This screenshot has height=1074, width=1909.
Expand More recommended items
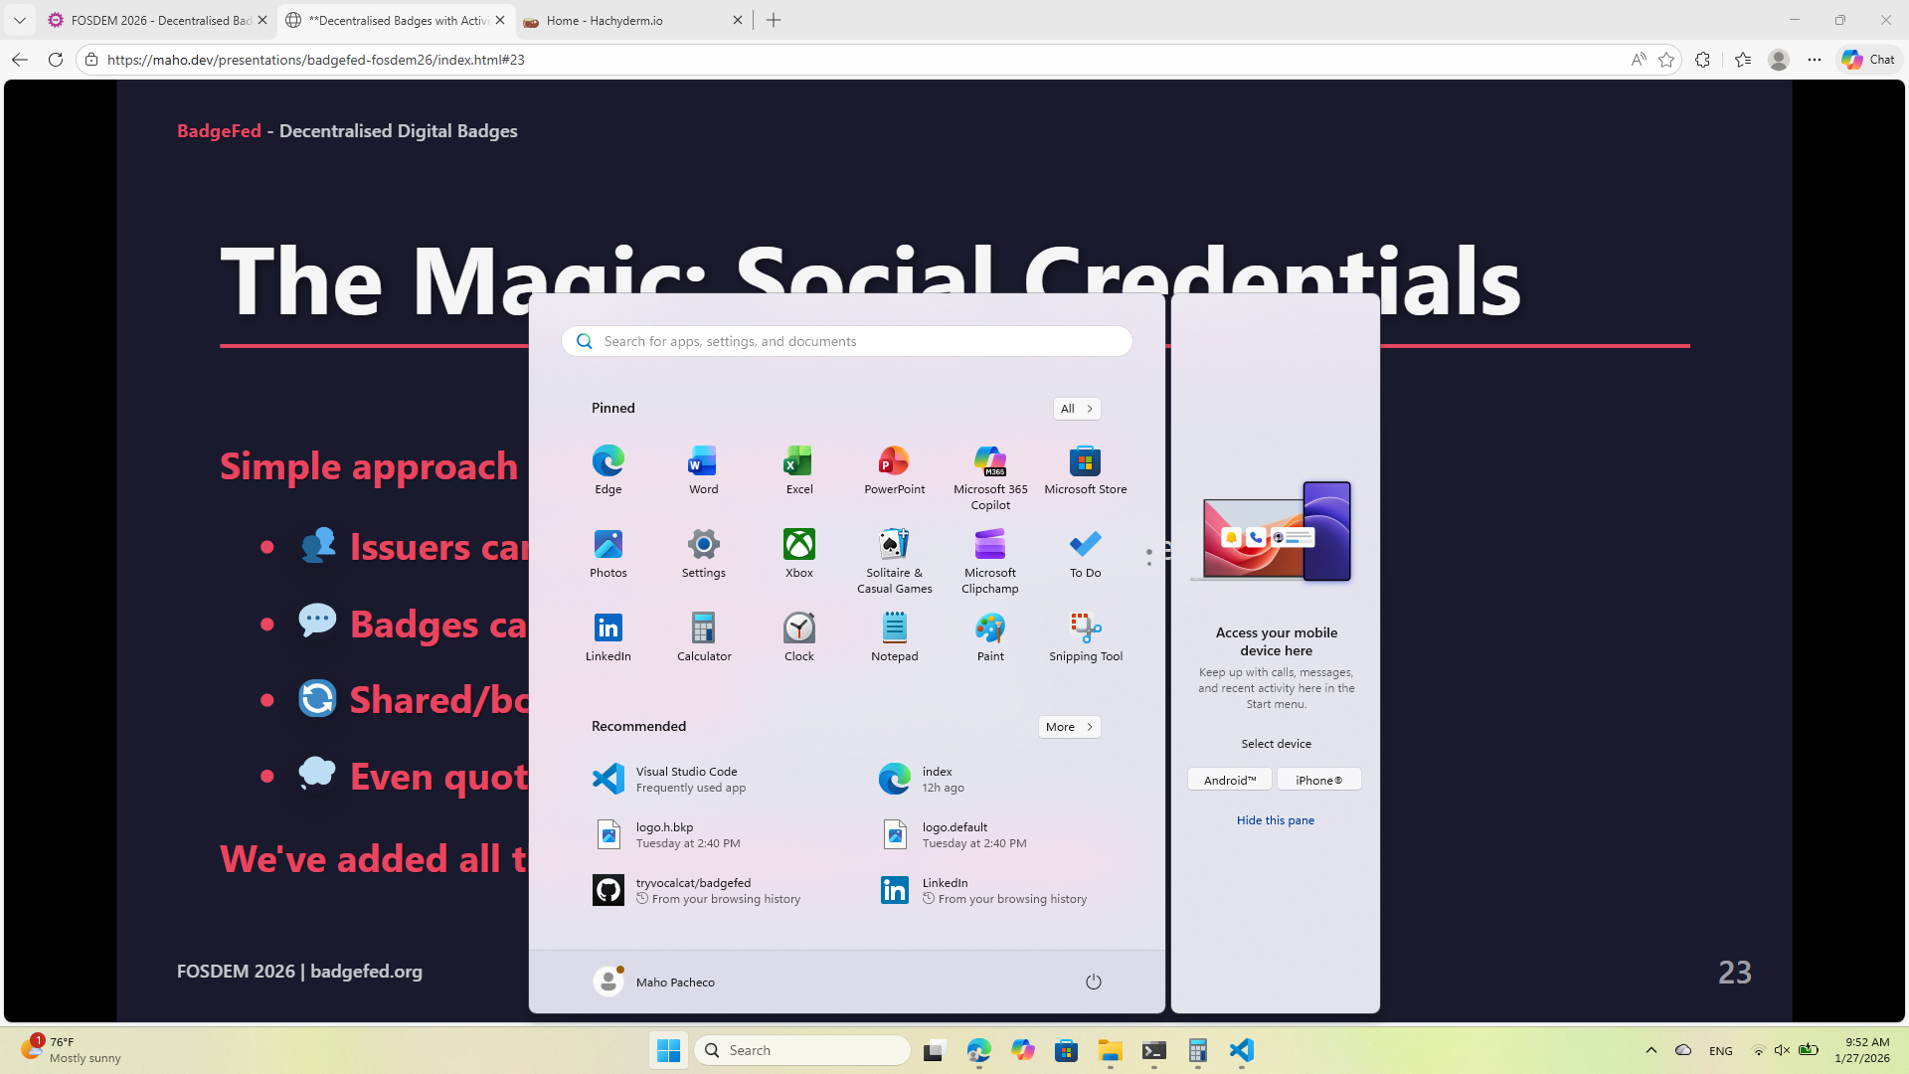1069,727
